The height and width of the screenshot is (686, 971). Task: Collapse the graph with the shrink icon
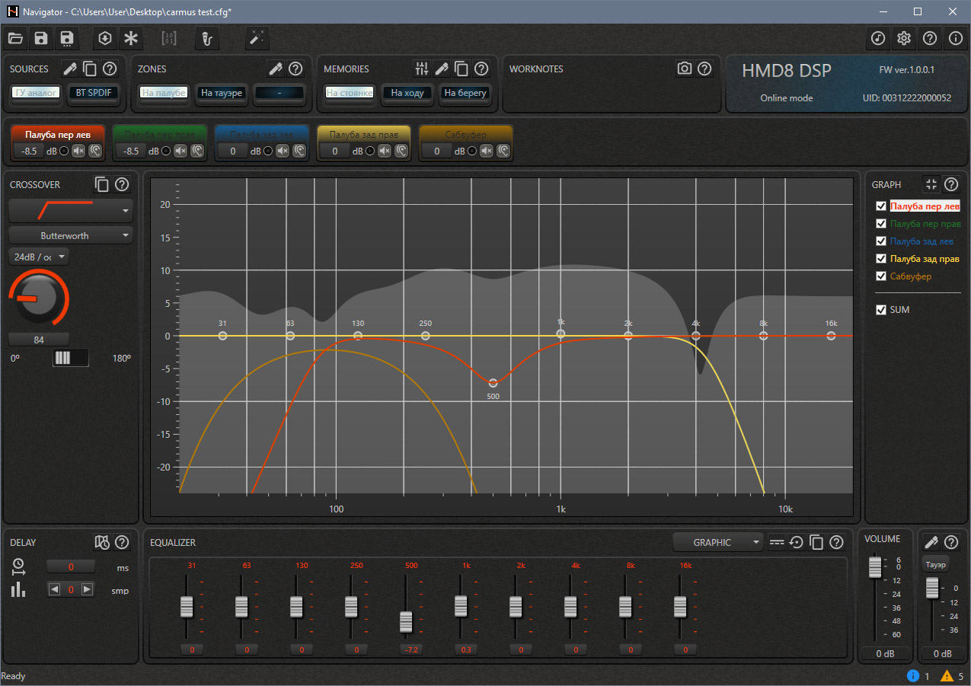tap(931, 183)
